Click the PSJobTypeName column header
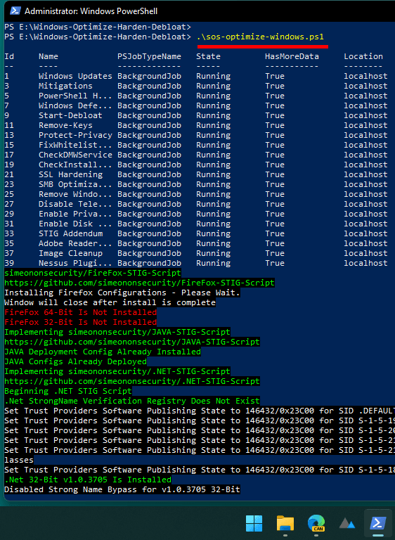Image resolution: width=395 pixels, height=540 pixels. pos(149,56)
